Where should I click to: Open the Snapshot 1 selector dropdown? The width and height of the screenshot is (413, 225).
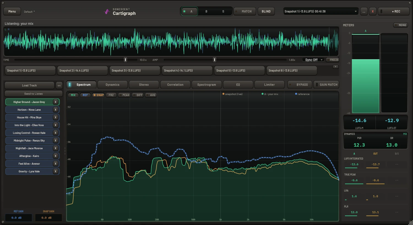(x=321, y=11)
